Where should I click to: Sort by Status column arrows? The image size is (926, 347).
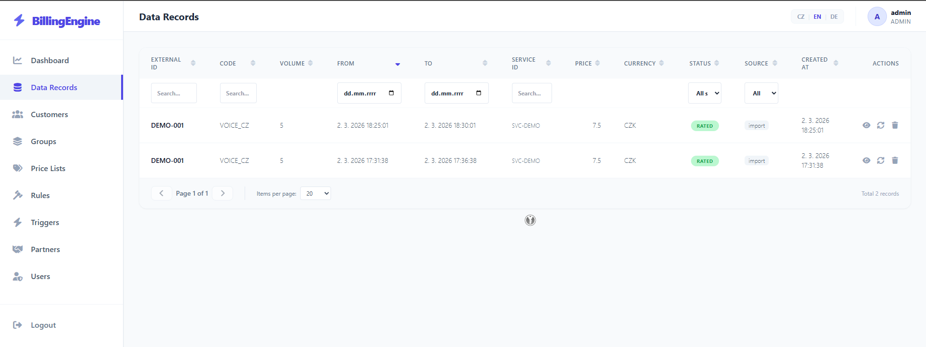717,63
